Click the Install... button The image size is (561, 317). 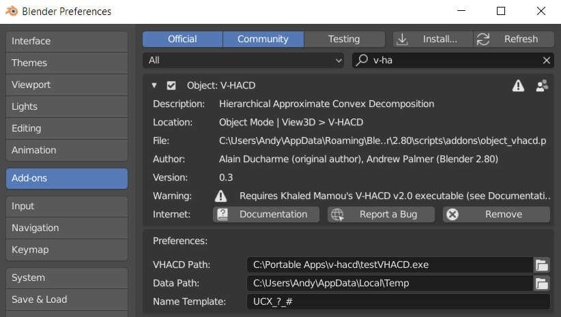[x=433, y=39]
